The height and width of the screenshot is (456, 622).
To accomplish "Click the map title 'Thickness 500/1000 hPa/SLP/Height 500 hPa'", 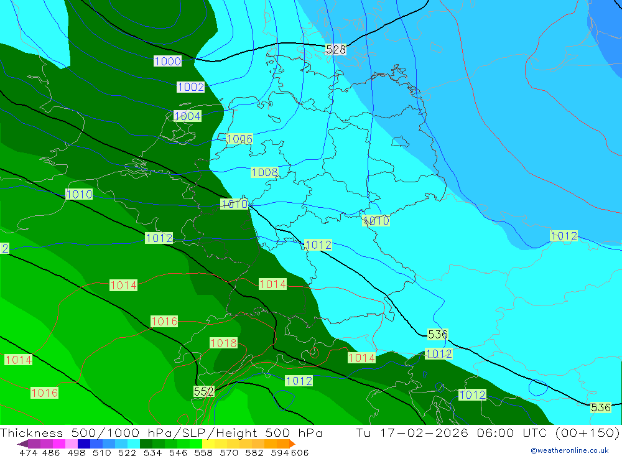I will point(161,432).
